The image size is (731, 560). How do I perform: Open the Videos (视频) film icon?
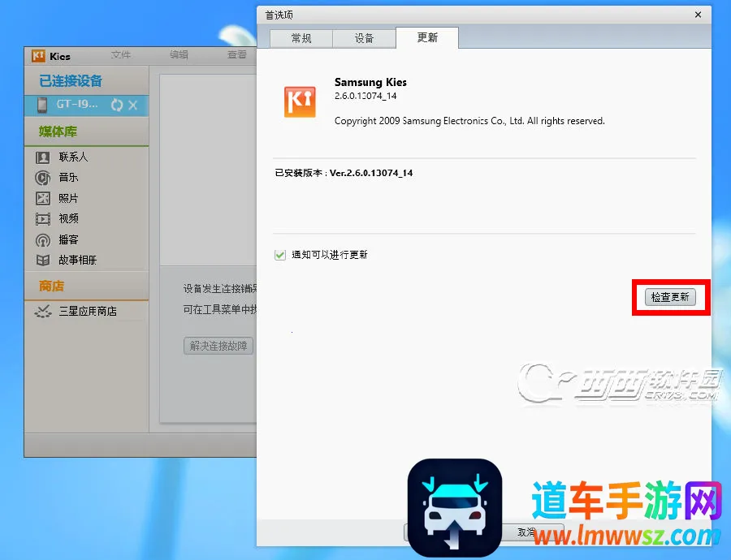click(x=43, y=219)
